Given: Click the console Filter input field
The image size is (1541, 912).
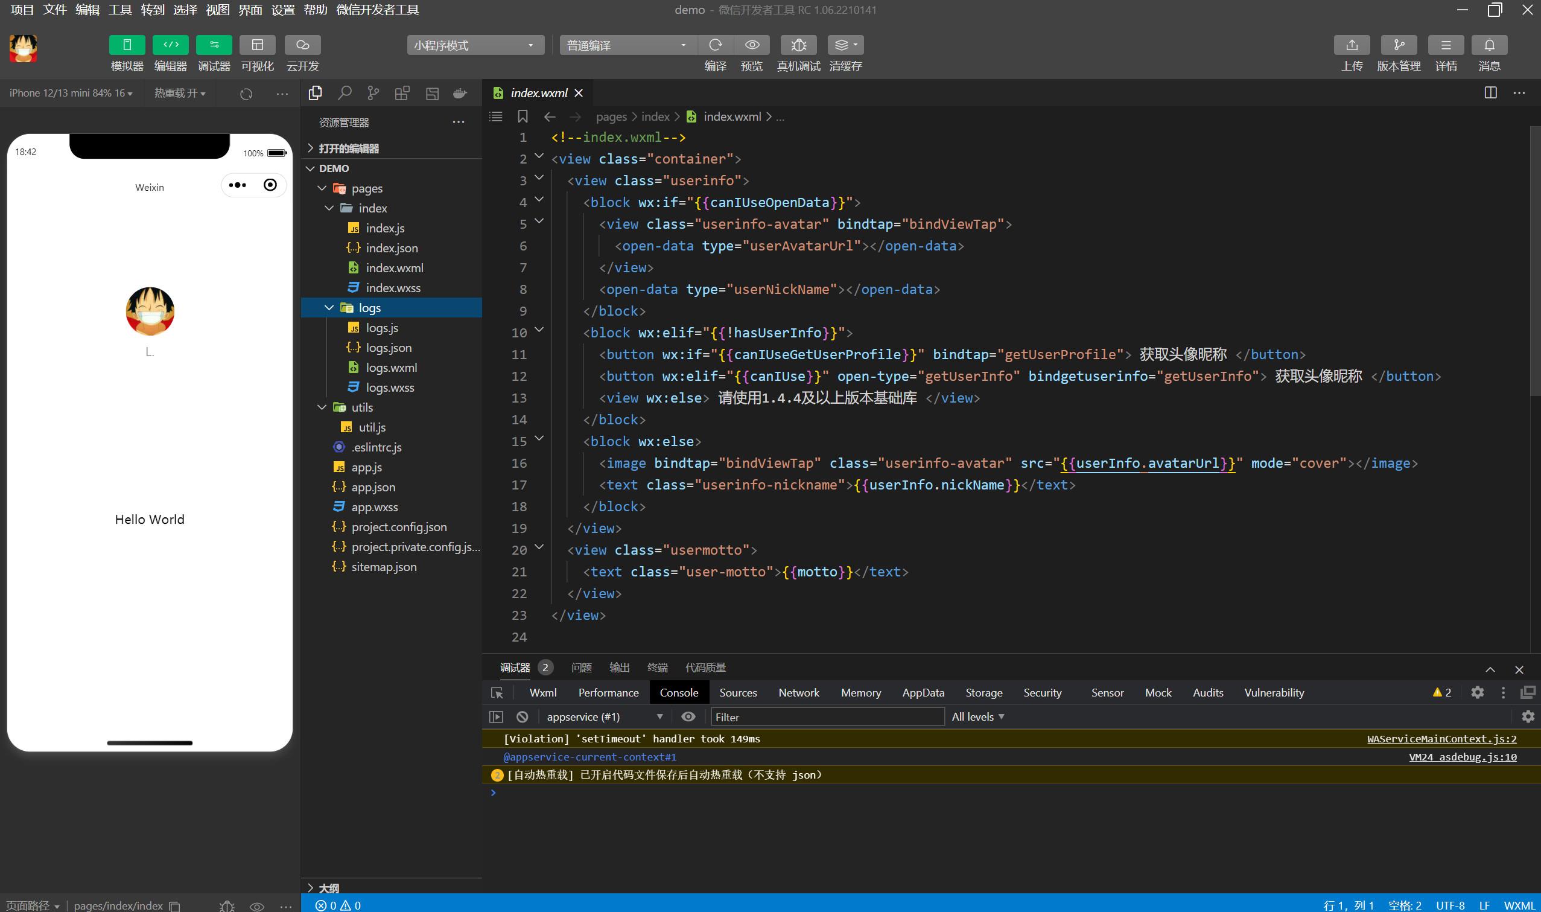Looking at the screenshot, I should pos(826,716).
